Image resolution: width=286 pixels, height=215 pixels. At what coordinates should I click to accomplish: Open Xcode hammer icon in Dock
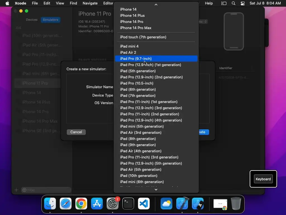pyautogui.click(x=182, y=204)
